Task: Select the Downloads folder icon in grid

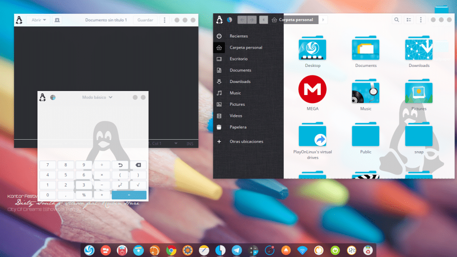Action: (x=419, y=48)
